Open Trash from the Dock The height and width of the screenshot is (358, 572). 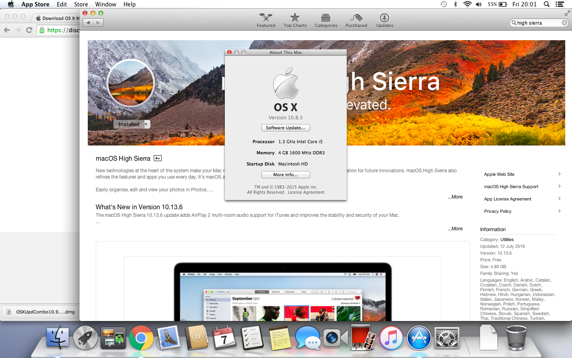(516, 338)
